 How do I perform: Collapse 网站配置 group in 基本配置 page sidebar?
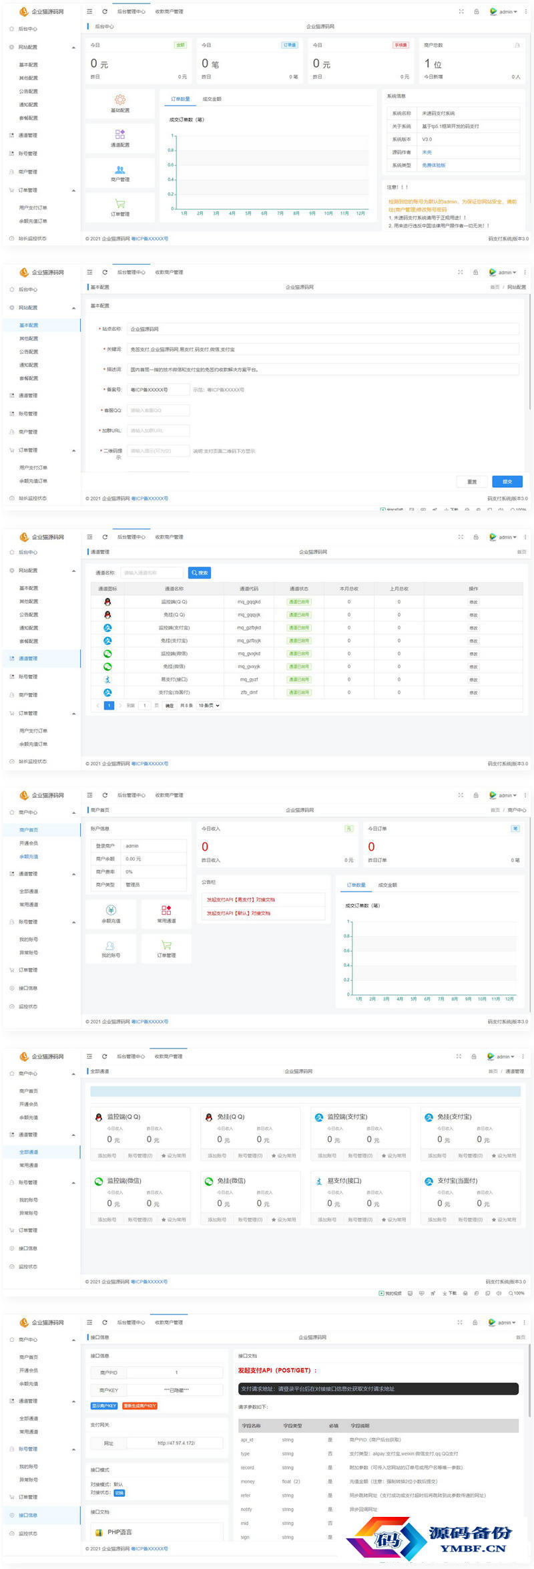click(73, 308)
